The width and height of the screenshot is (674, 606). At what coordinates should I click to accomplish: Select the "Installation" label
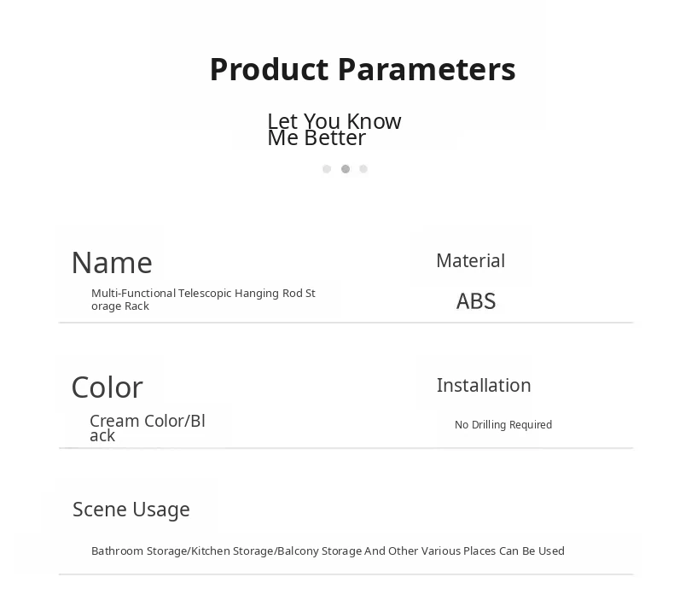(484, 386)
